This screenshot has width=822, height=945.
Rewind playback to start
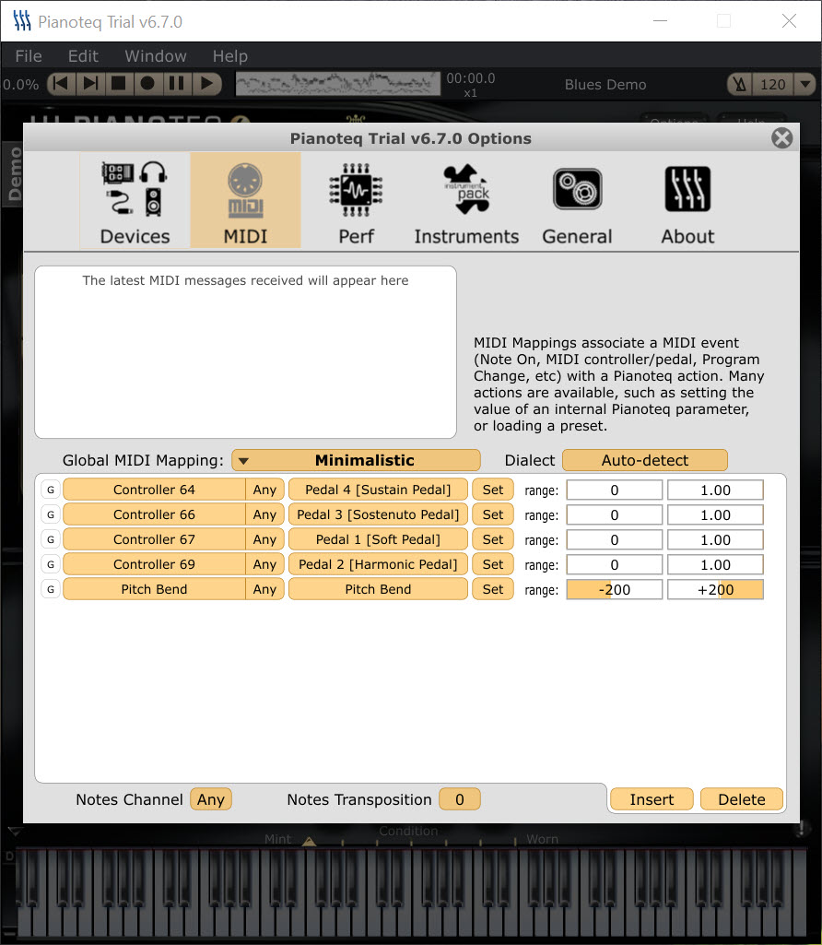click(62, 83)
